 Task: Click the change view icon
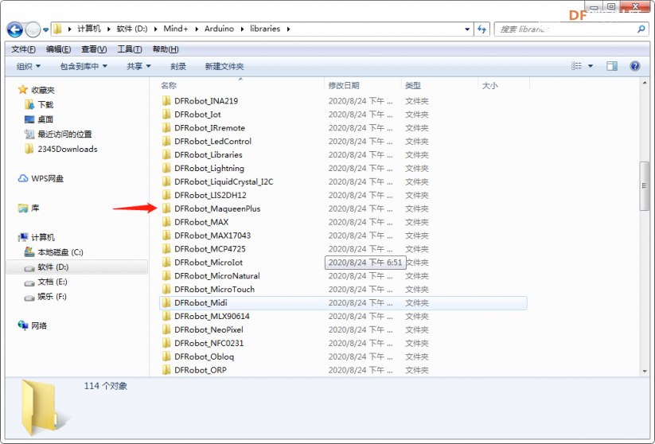pos(576,66)
